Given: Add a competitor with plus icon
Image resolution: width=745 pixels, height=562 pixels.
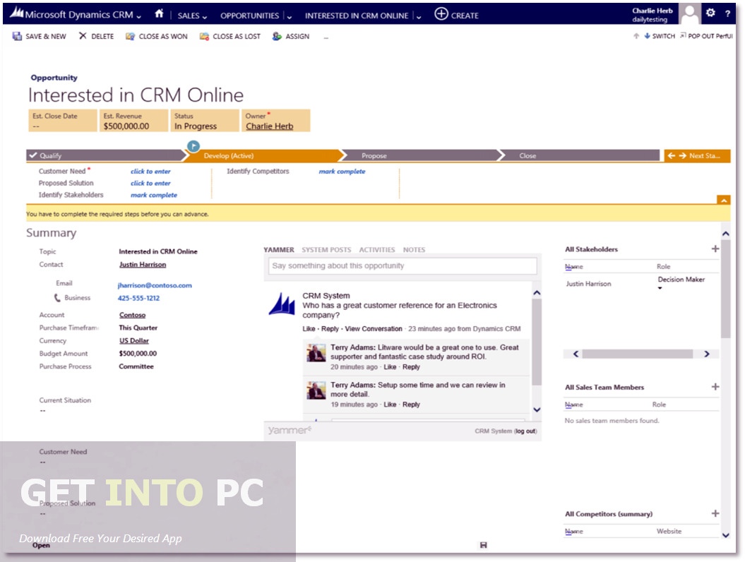Looking at the screenshot, I should point(715,513).
